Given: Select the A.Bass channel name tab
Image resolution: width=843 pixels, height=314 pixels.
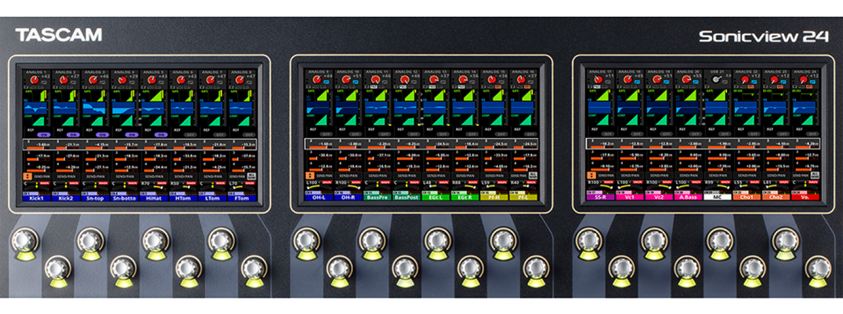Looking at the screenshot, I should [686, 196].
